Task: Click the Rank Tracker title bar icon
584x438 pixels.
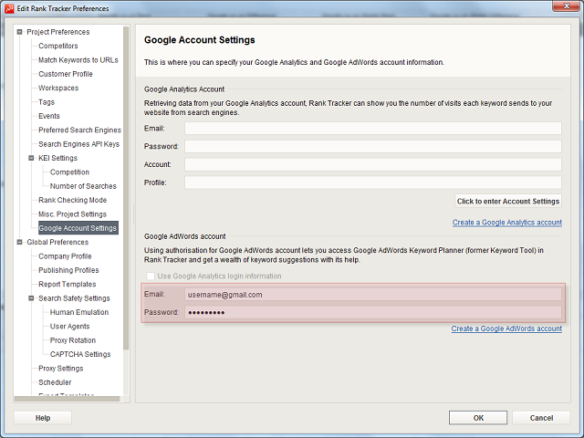Action: pos(9,8)
